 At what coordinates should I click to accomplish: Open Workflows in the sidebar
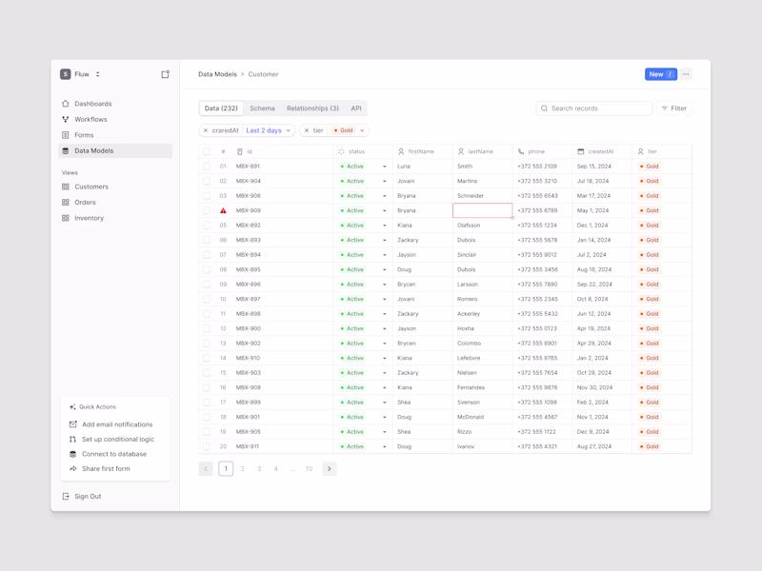pyautogui.click(x=115, y=120)
